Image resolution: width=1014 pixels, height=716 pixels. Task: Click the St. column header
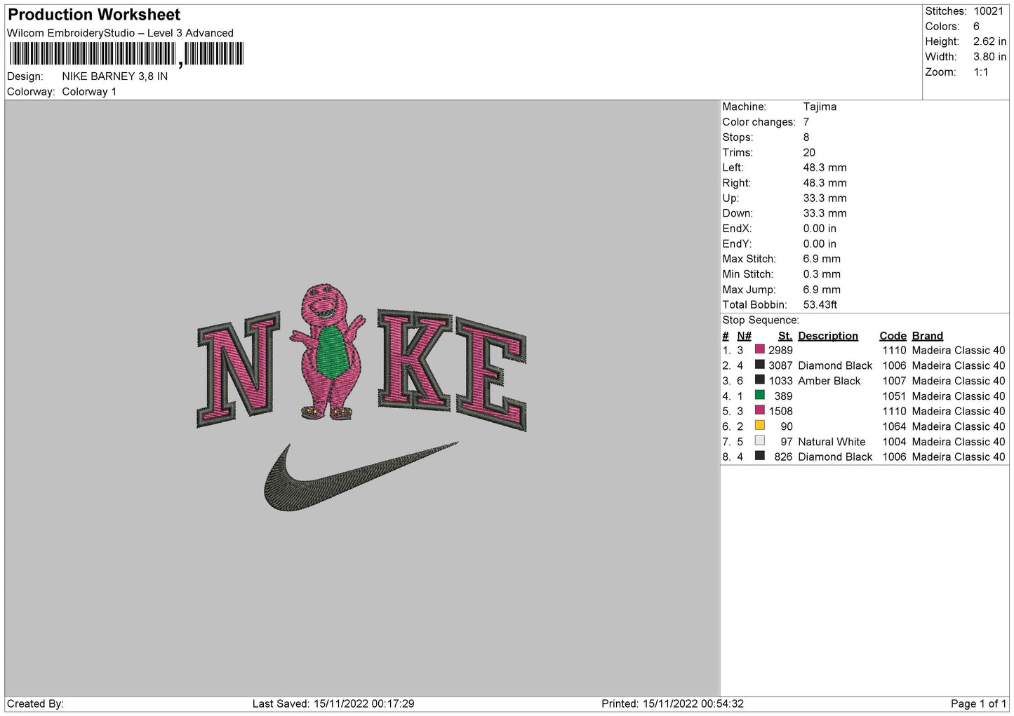coord(785,336)
